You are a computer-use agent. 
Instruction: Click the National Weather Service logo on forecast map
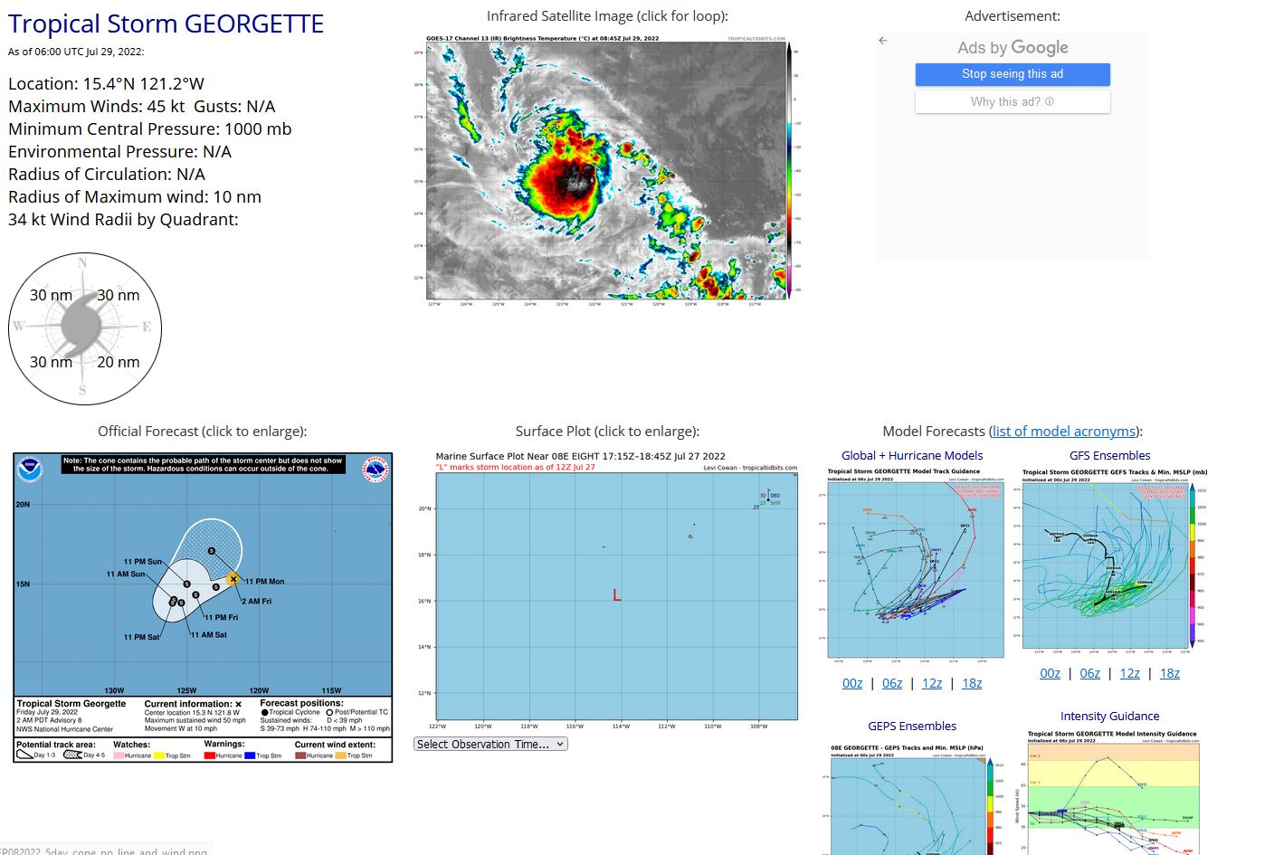(376, 470)
